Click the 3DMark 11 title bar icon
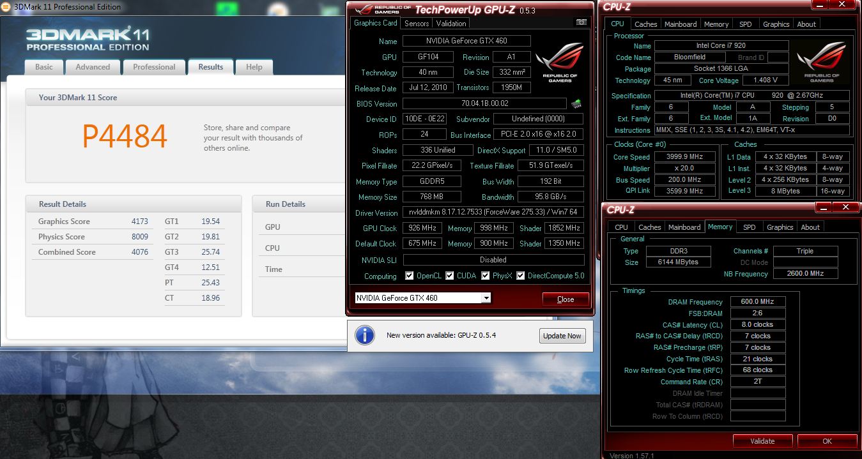Image resolution: width=862 pixels, height=459 pixels. 5,6
